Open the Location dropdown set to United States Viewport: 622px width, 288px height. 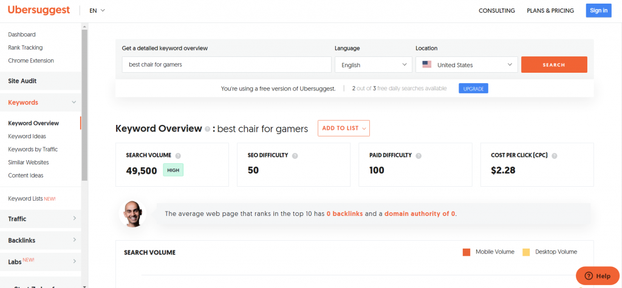click(466, 64)
